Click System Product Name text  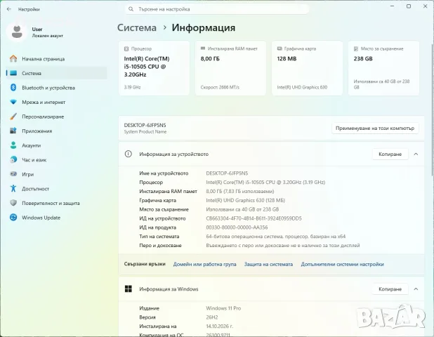(145, 132)
